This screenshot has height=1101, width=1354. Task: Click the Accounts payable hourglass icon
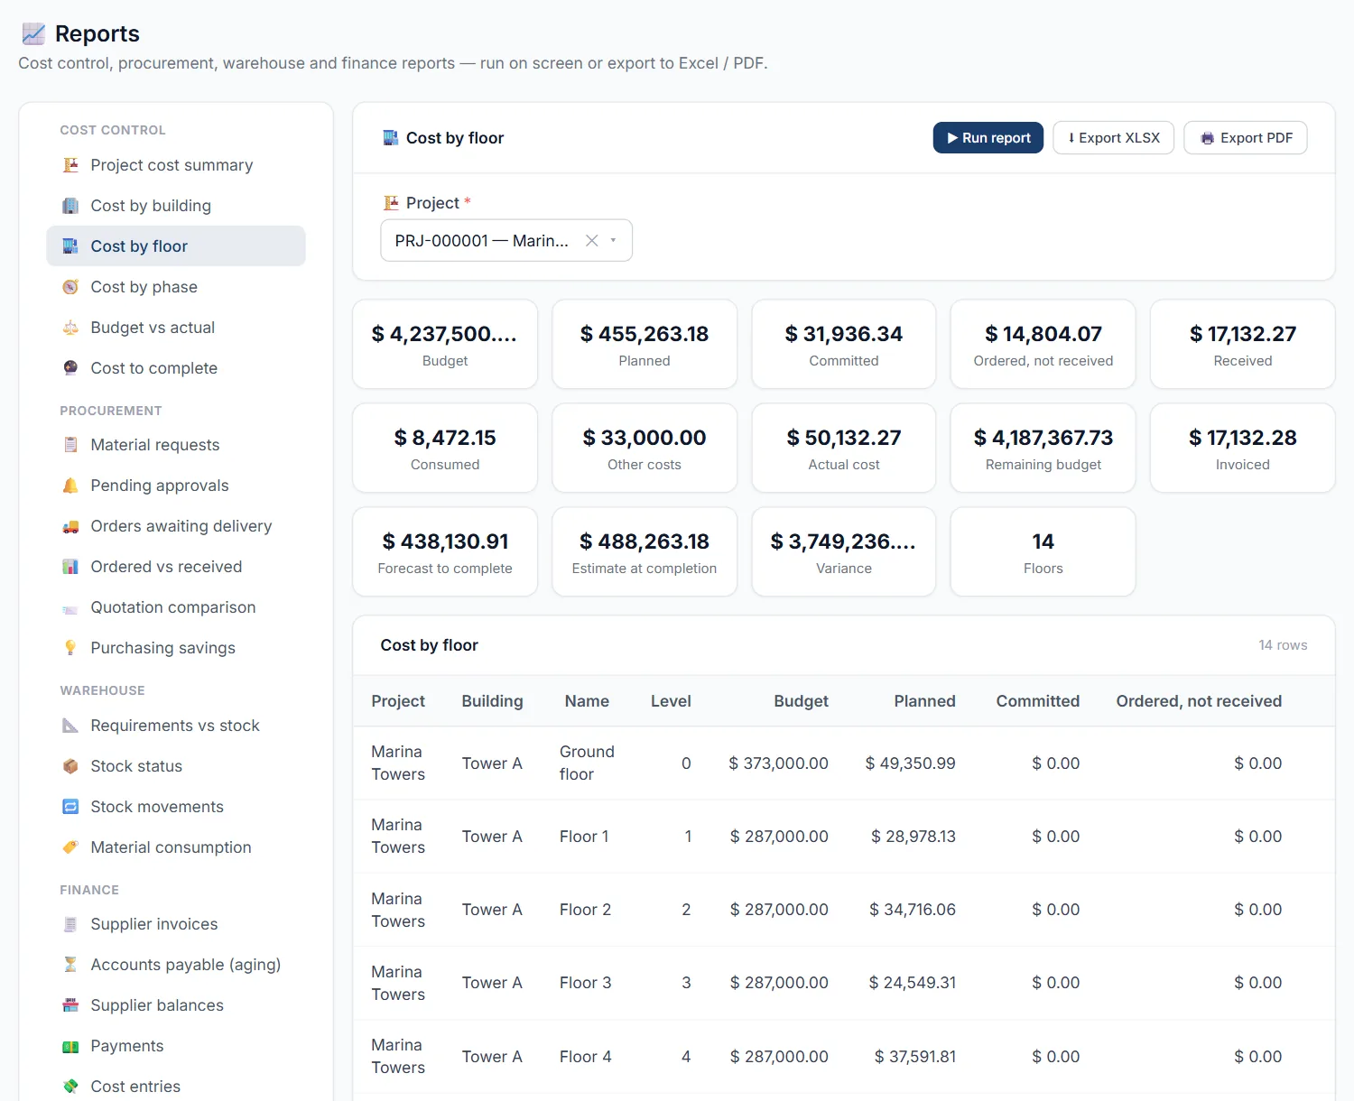(70, 965)
